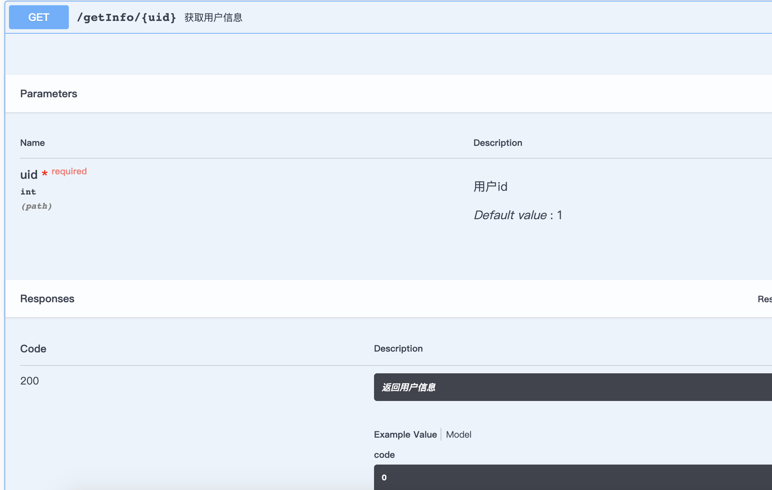Click the Name column header
Image resolution: width=772 pixels, height=490 pixels.
[33, 143]
